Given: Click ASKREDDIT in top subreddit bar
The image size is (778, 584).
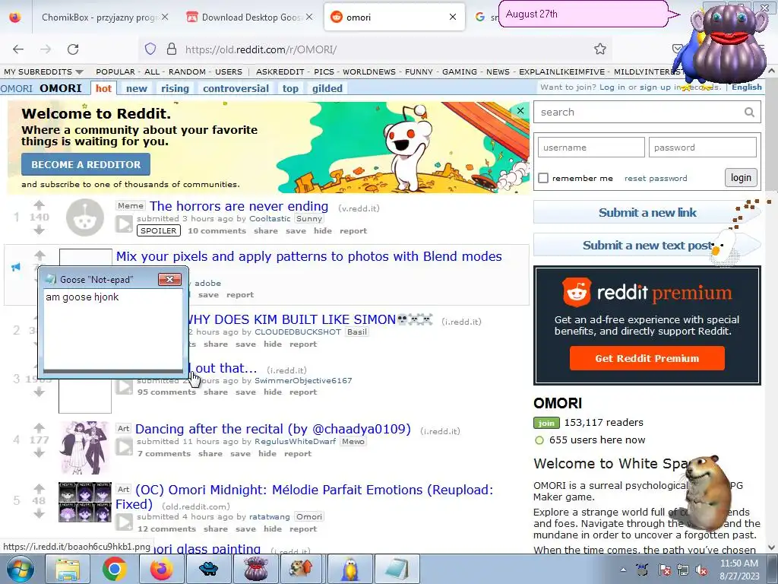Looking at the screenshot, I should click(x=280, y=72).
